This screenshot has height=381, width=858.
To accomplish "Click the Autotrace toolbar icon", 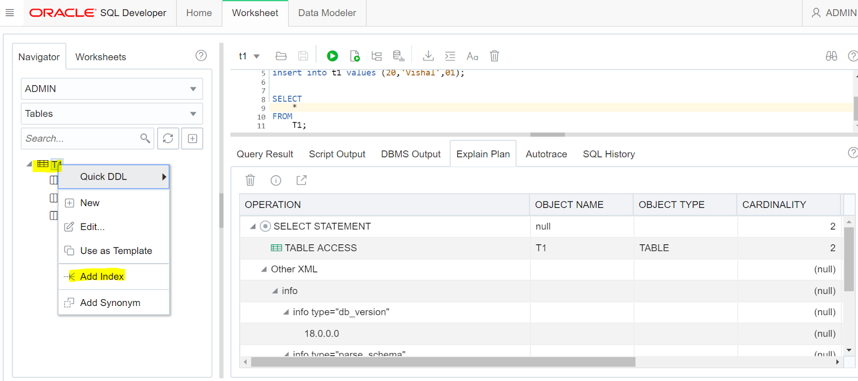I will click(398, 56).
